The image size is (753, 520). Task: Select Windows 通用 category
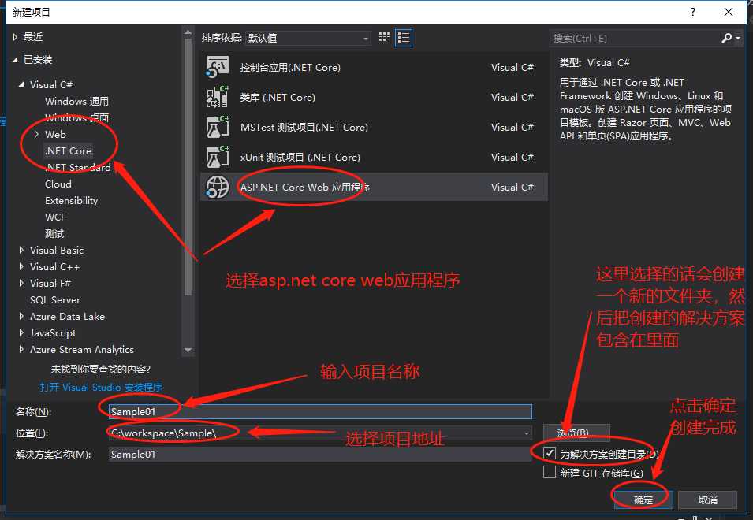[x=76, y=101]
